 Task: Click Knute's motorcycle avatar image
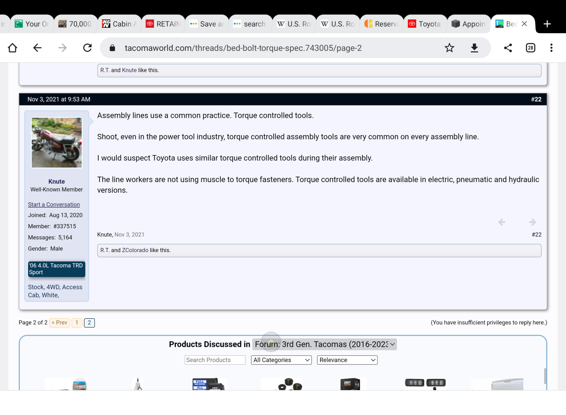(57, 142)
